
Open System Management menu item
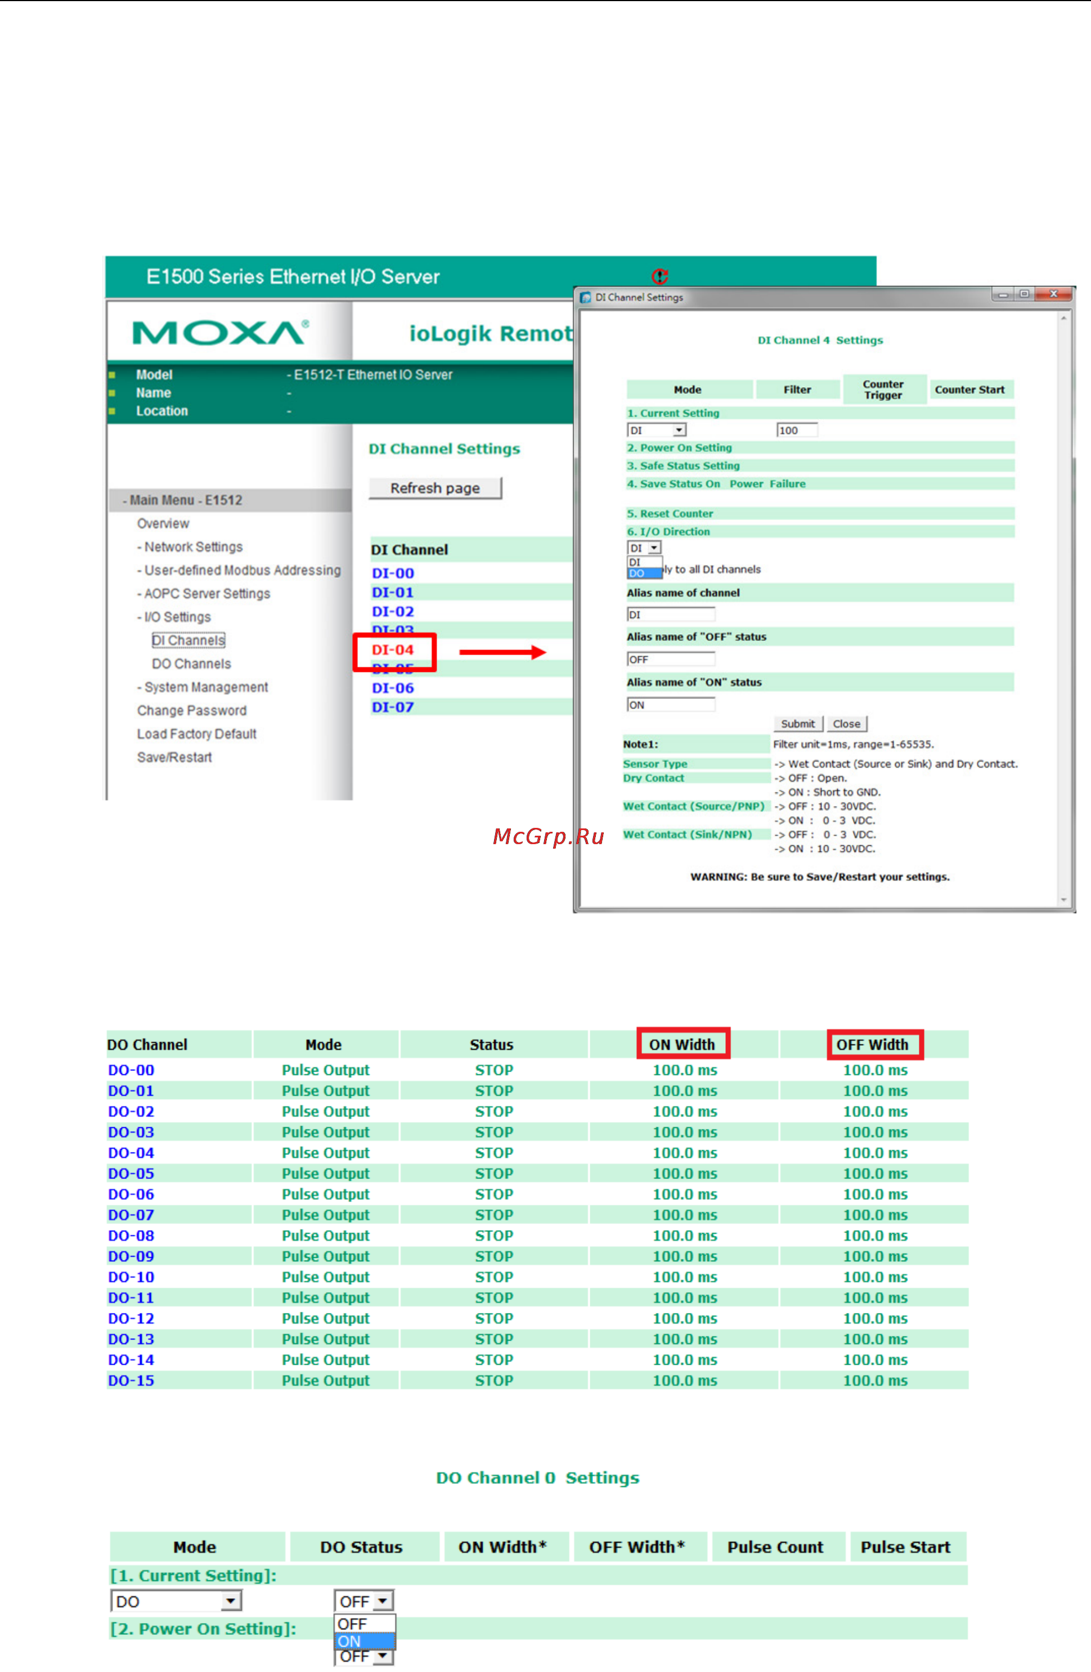pyautogui.click(x=203, y=687)
